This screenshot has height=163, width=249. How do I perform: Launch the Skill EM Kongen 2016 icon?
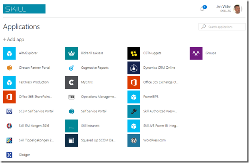click(9, 126)
